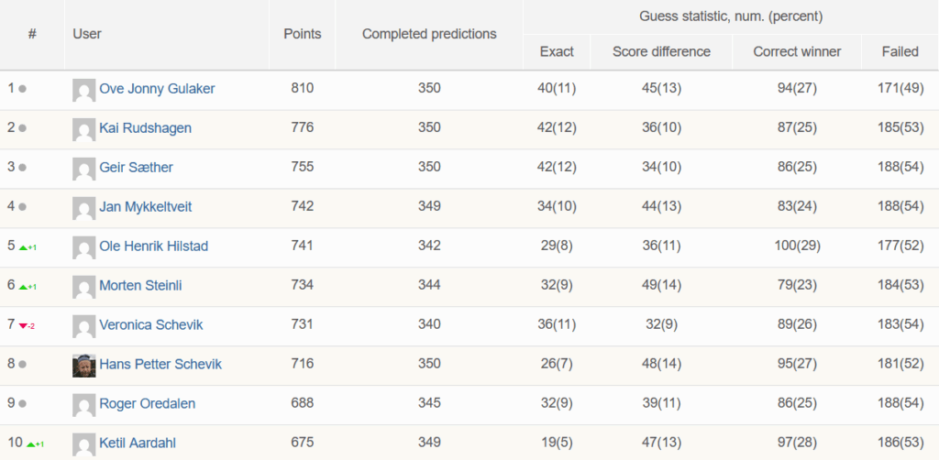This screenshot has height=460, width=939.
Task: Click the Score difference column header
Action: [661, 51]
